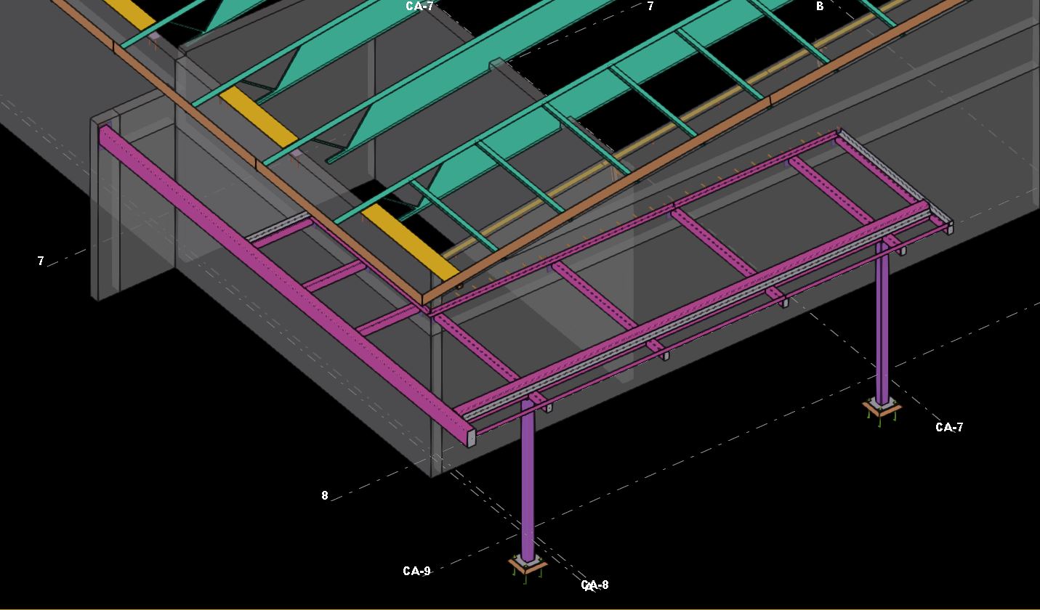Select the purple column near lower-right CA-7 label
The image size is (1040, 610).
click(x=882, y=327)
